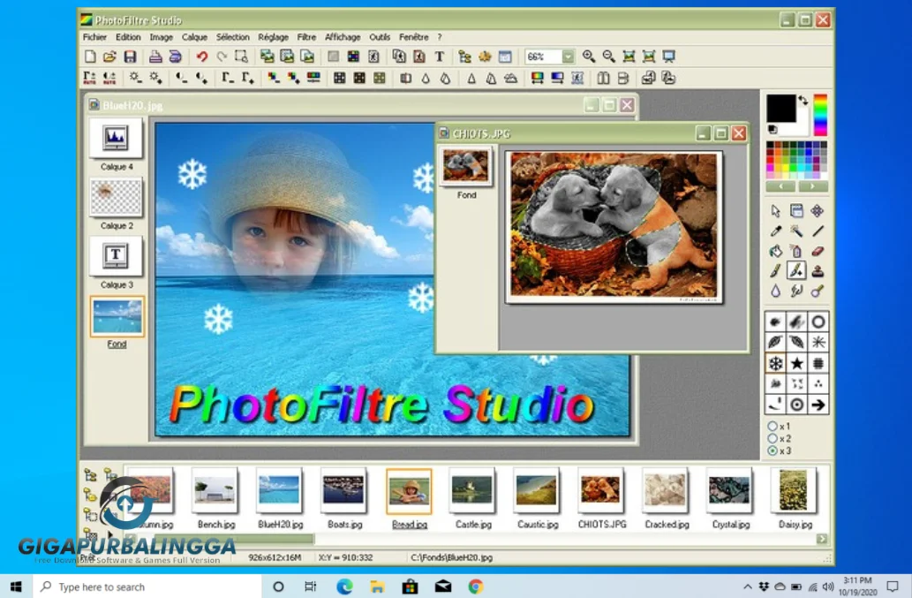This screenshot has height=598, width=912.
Task: Select the Paintbrush tool
Action: click(x=775, y=271)
